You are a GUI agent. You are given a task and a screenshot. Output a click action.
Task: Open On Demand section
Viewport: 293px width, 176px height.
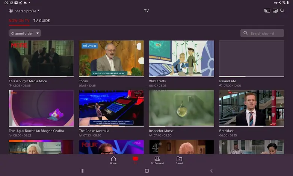point(157,160)
